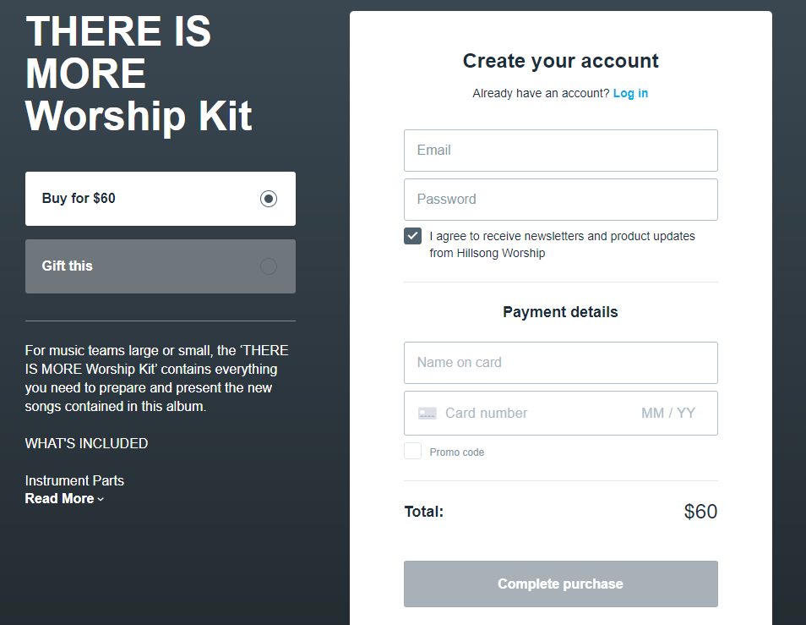This screenshot has height=625, width=806.
Task: Focus the Password field
Action: 560,200
